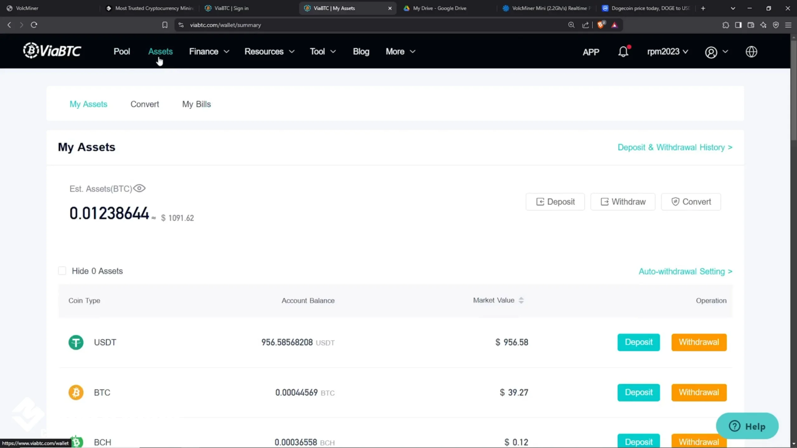Click Withdrawal for BTC row
This screenshot has width=797, height=448.
699,392
